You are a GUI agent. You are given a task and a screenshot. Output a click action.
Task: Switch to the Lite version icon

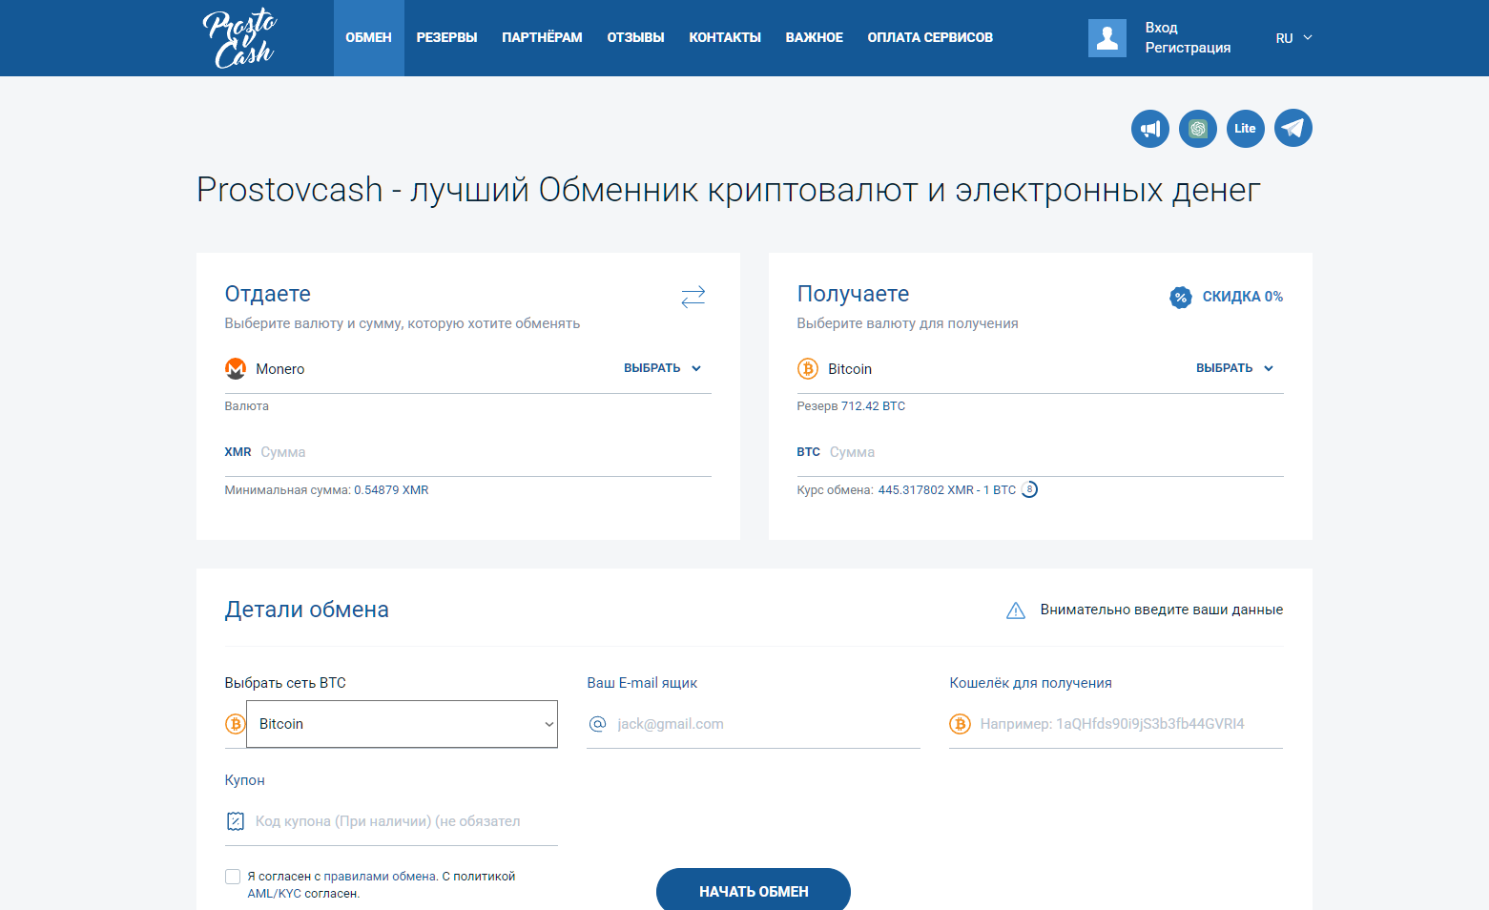point(1246,129)
